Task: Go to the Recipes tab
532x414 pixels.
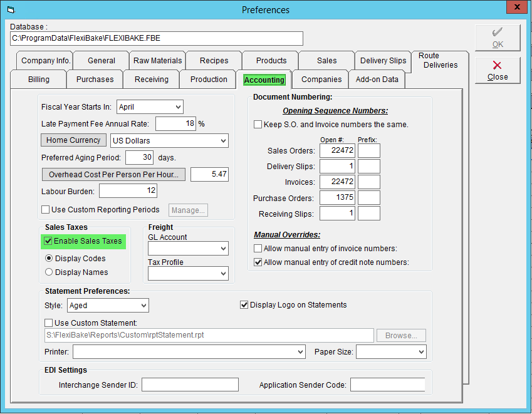Action: pos(214,61)
